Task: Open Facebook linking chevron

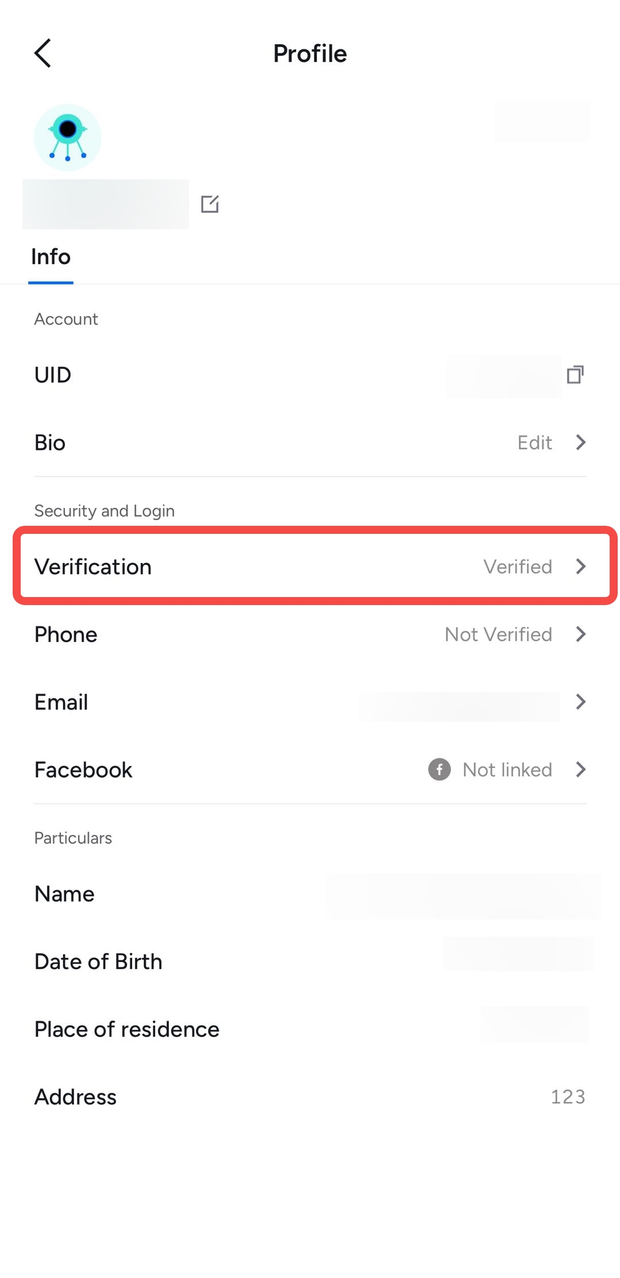Action: [580, 769]
